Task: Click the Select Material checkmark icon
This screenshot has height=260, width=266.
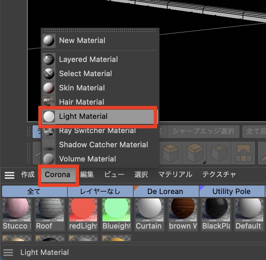Action: [49, 74]
